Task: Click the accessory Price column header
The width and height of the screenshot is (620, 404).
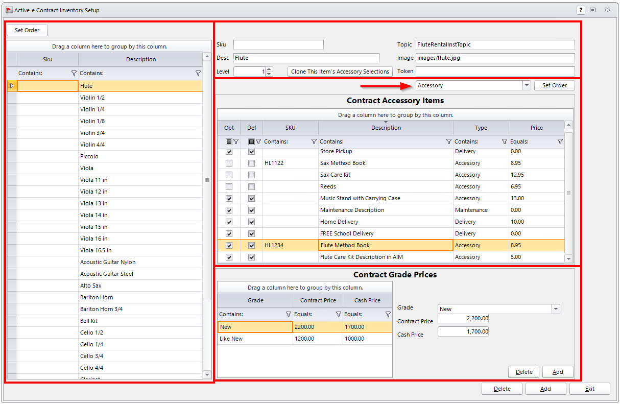Action: tap(537, 128)
